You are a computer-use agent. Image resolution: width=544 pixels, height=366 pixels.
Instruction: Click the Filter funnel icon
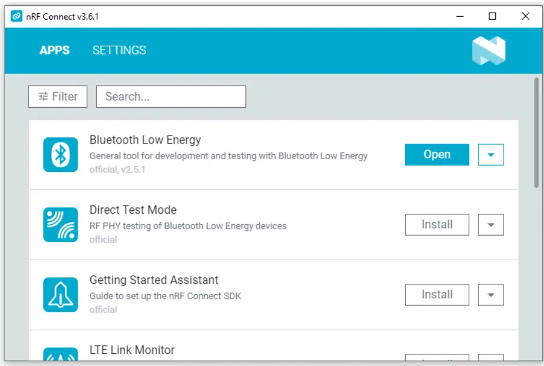43,96
